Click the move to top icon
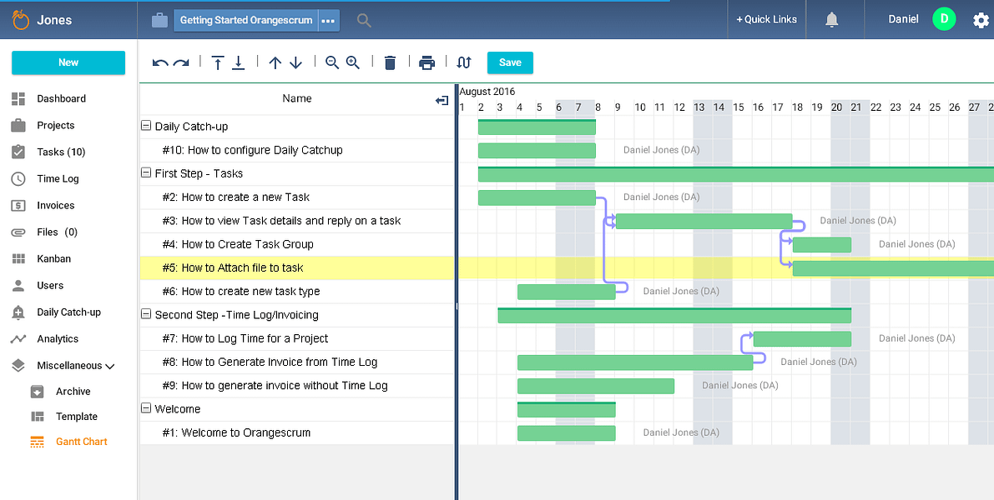This screenshot has height=500, width=994. coord(218,62)
